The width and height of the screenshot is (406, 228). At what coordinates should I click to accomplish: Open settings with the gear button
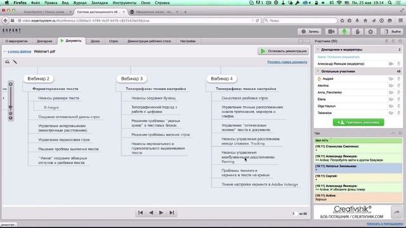click(370, 32)
